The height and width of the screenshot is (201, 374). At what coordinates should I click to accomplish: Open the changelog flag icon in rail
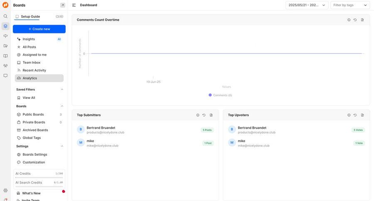(x=5, y=46)
